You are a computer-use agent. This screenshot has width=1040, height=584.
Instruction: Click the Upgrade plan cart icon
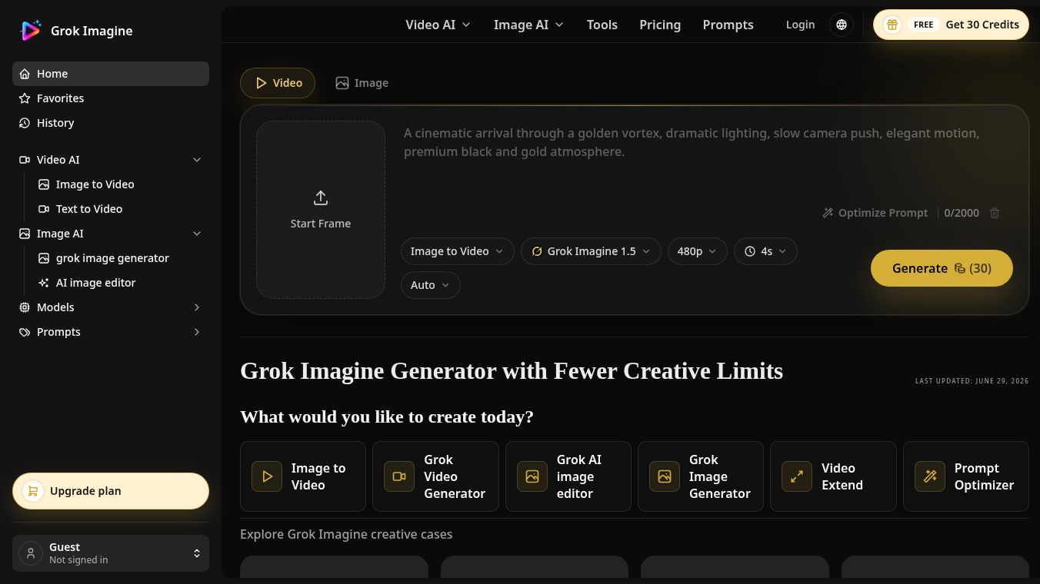(x=33, y=491)
